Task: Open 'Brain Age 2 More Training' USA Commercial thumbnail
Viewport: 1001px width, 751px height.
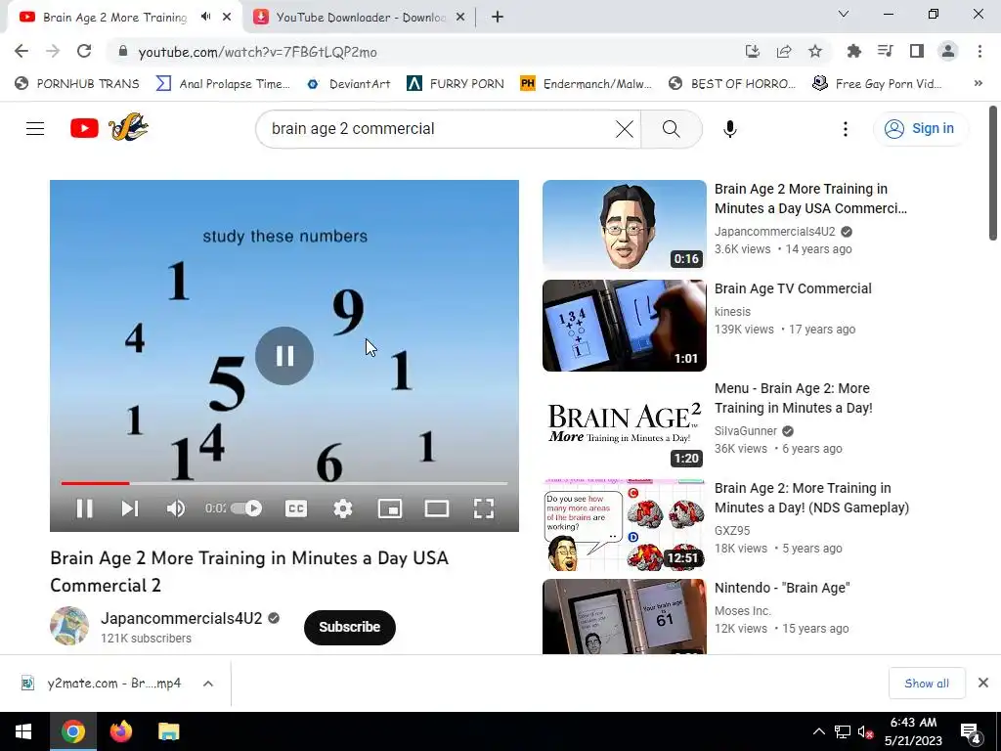Action: pos(625,226)
